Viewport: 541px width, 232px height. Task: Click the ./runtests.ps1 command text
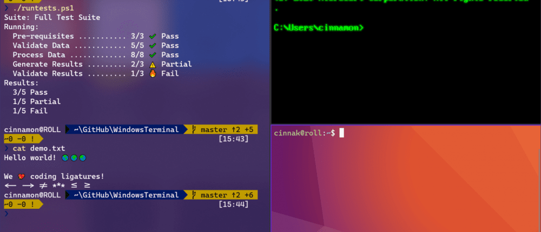(43, 8)
